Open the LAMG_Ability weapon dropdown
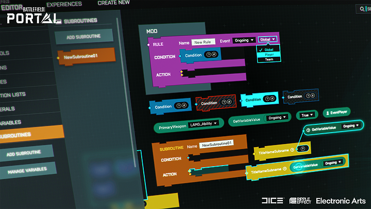 click(203, 124)
